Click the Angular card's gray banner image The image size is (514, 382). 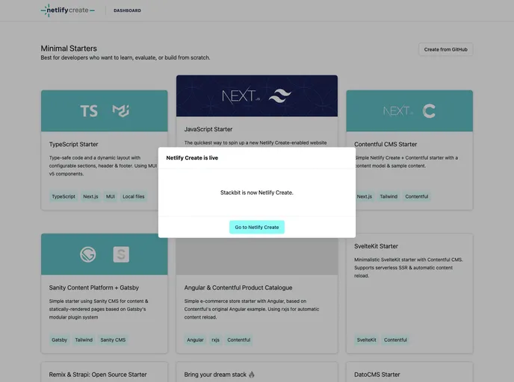pos(257,257)
